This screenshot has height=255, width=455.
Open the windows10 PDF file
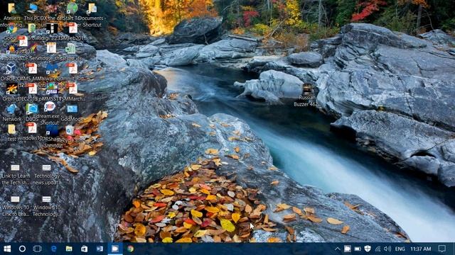[31, 128]
